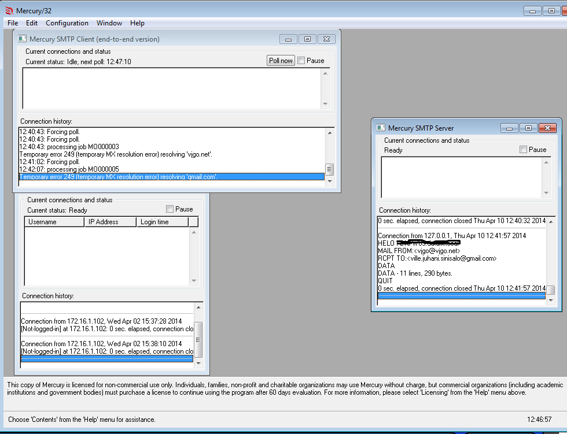Click the 12:46:57 clock in status bar
567x434 pixels.
tap(539, 419)
